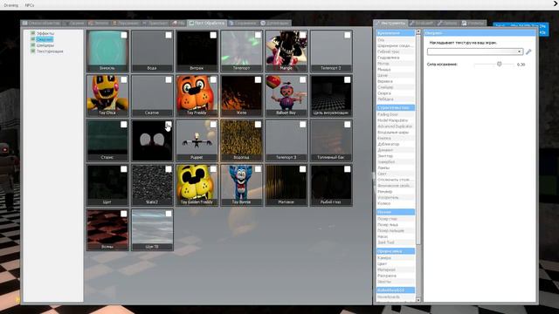The image size is (559, 314).
Task: Switch to the Инструменты tab
Action: point(390,24)
